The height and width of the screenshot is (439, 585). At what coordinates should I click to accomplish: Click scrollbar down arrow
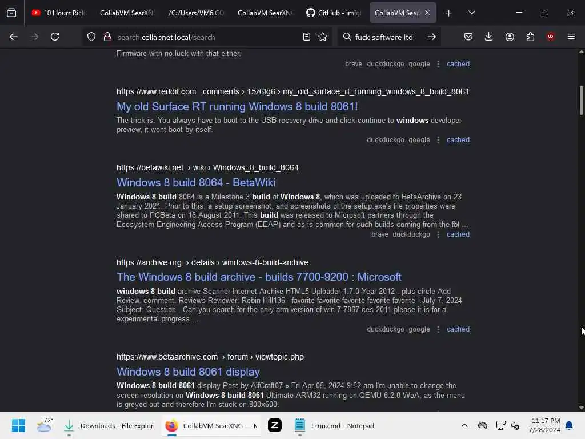pos(581,408)
